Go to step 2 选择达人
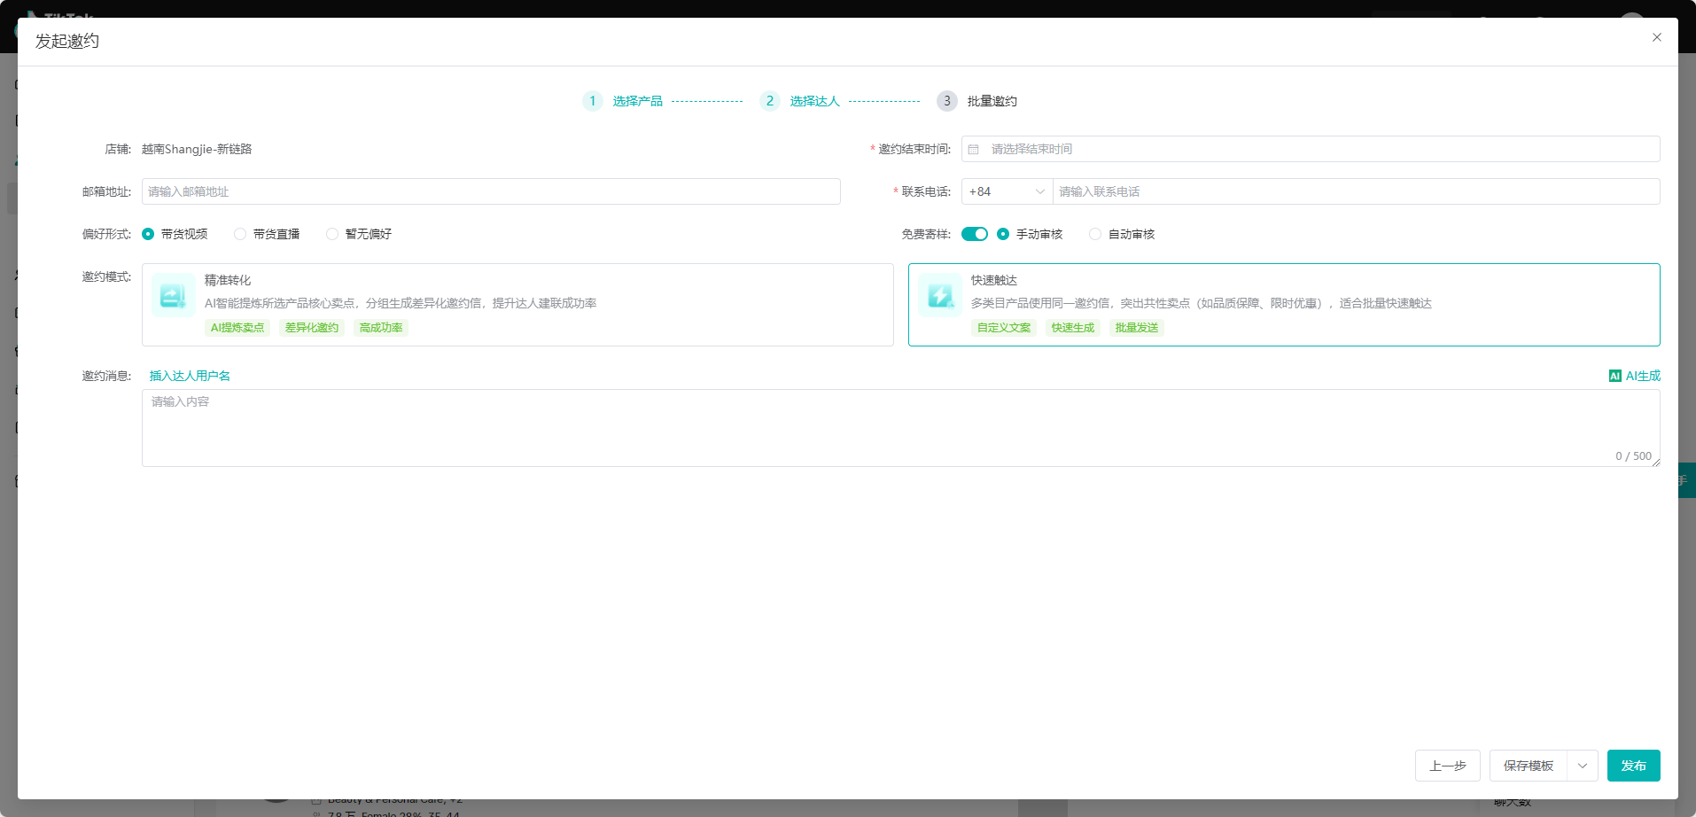 (799, 101)
